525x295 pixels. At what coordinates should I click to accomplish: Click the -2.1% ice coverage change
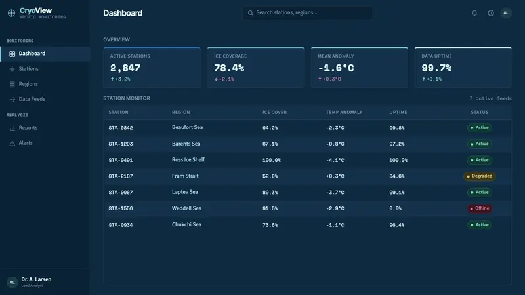(224, 79)
